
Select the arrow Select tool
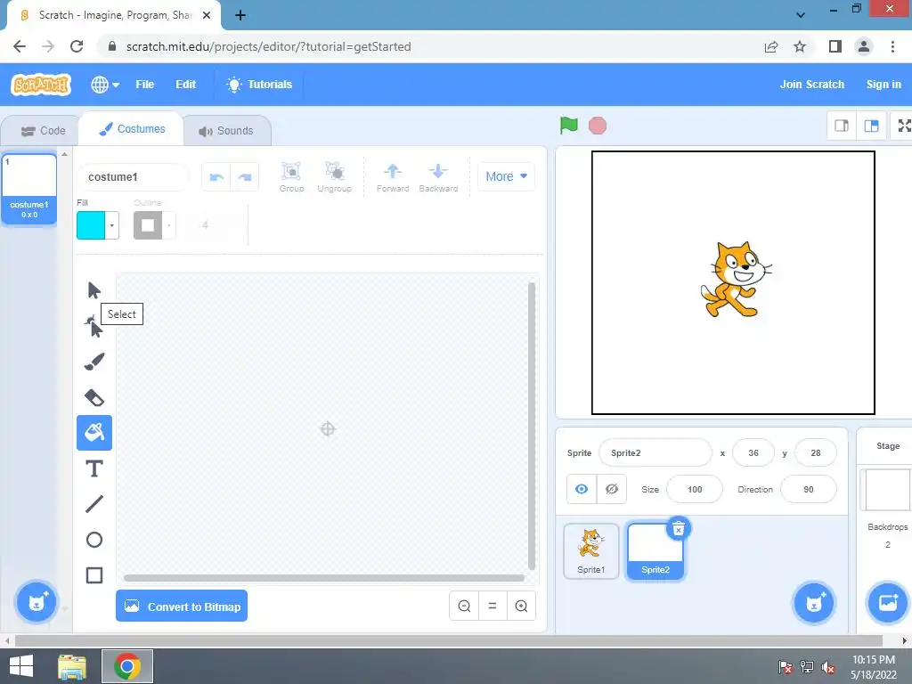(94, 289)
